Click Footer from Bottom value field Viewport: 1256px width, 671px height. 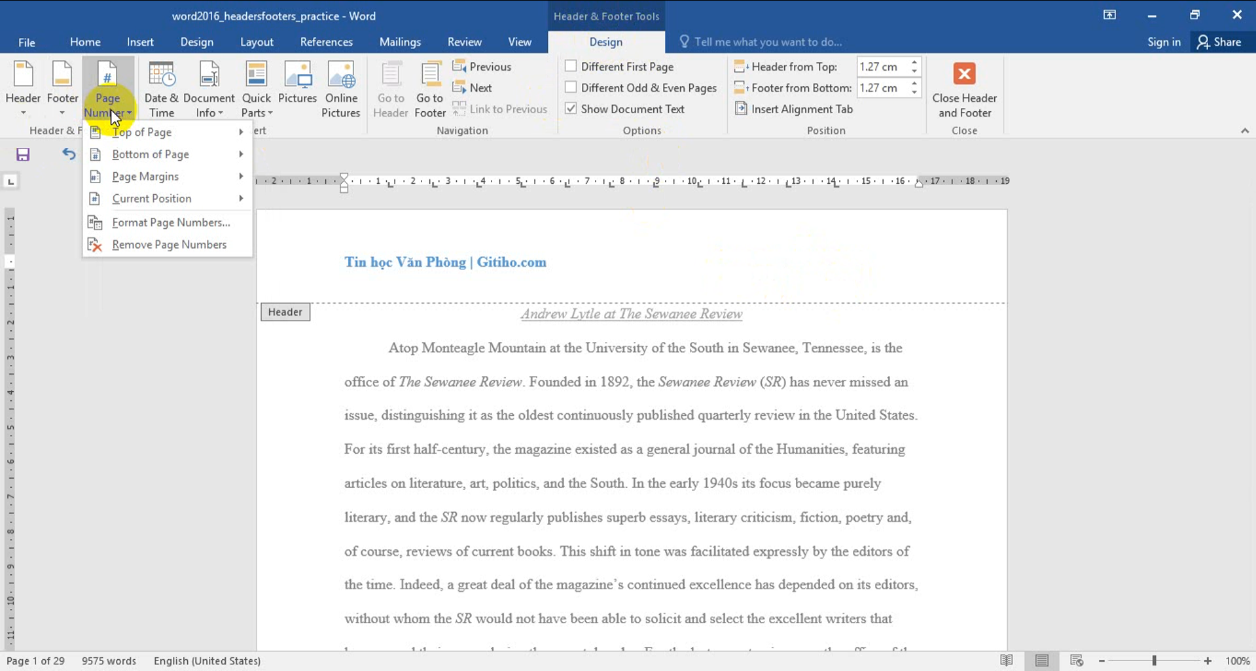coord(882,88)
